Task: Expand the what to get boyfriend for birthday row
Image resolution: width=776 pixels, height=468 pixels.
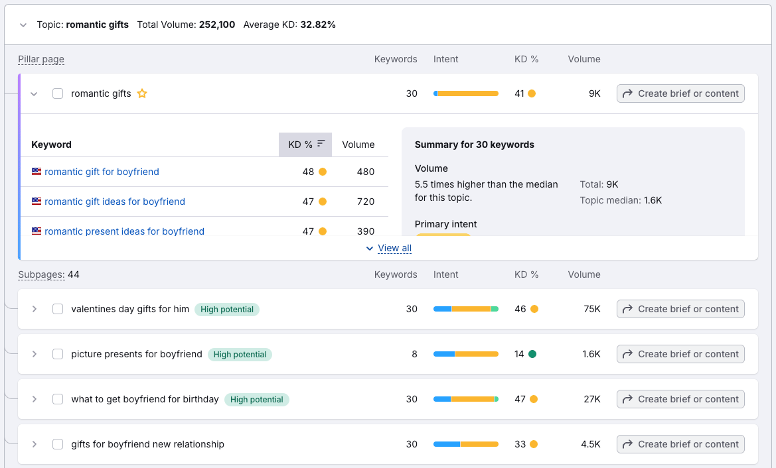Action: [34, 399]
